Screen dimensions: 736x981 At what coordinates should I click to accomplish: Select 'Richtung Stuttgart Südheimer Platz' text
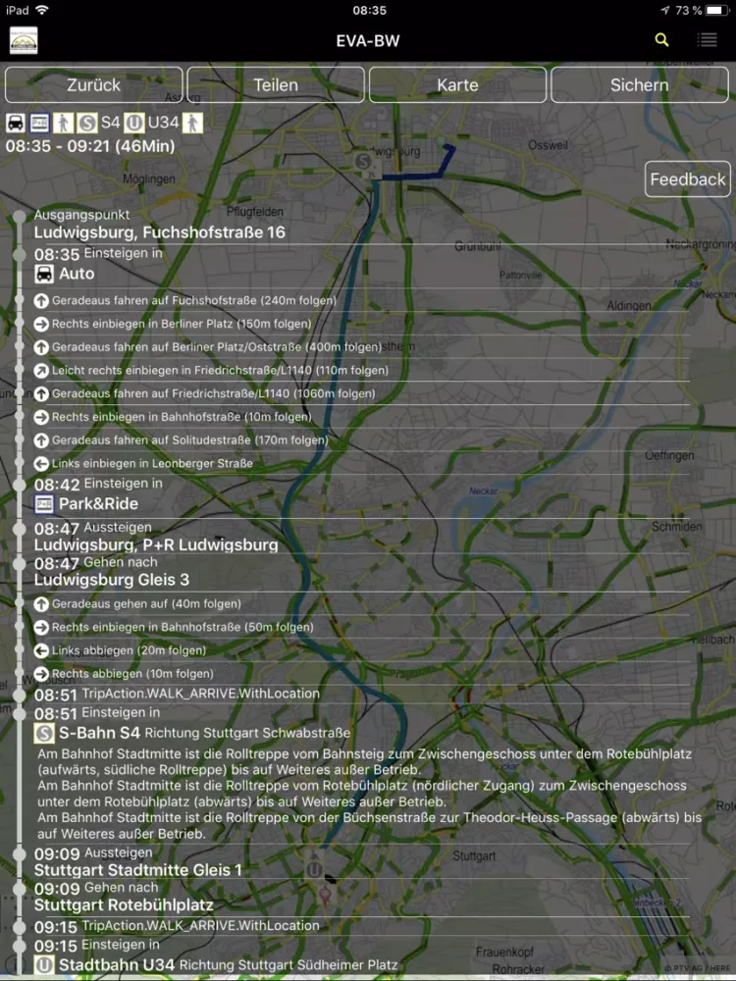click(289, 965)
